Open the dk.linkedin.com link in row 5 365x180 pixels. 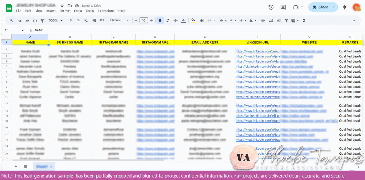point(258,67)
